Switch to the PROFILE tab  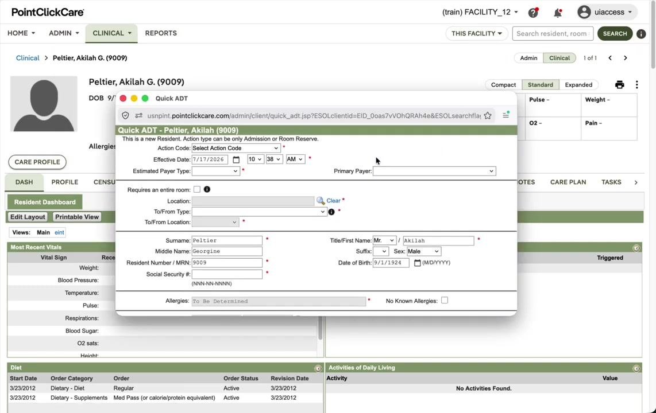[x=64, y=182]
